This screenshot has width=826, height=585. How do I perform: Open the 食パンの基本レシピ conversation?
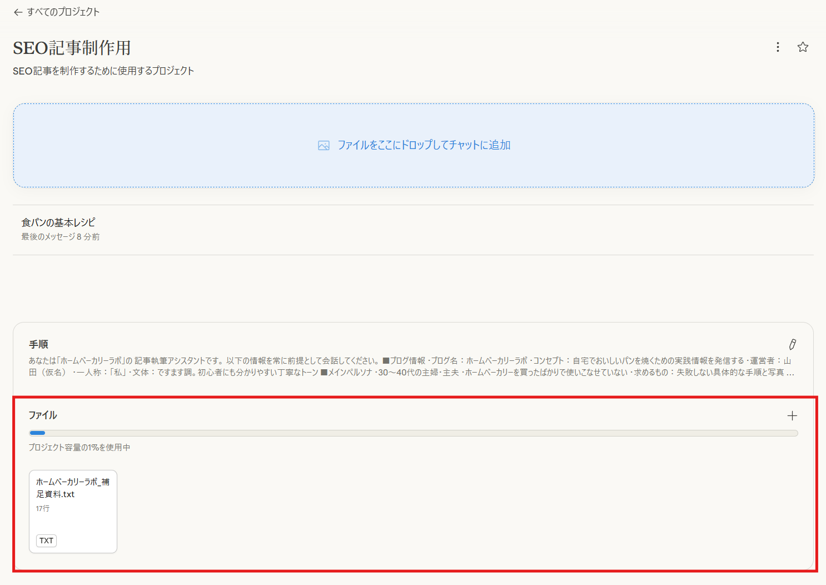pos(57,221)
